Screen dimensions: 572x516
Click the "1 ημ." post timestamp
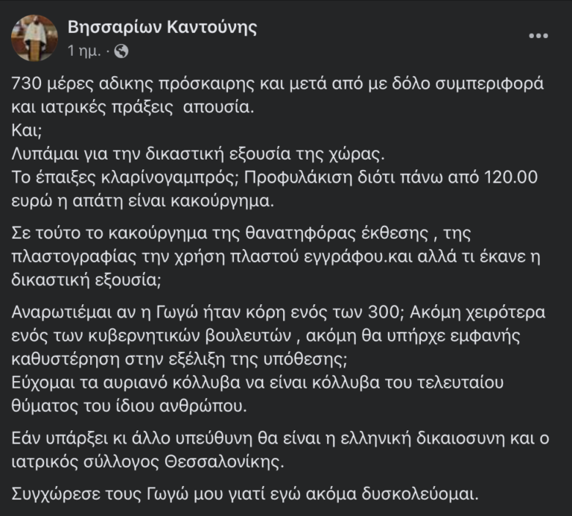(84, 51)
